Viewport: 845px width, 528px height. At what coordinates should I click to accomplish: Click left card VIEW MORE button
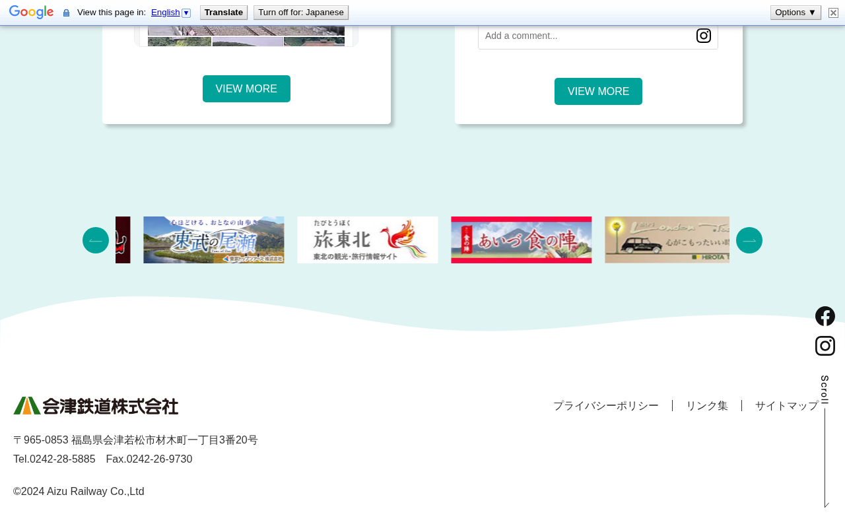[246, 88]
